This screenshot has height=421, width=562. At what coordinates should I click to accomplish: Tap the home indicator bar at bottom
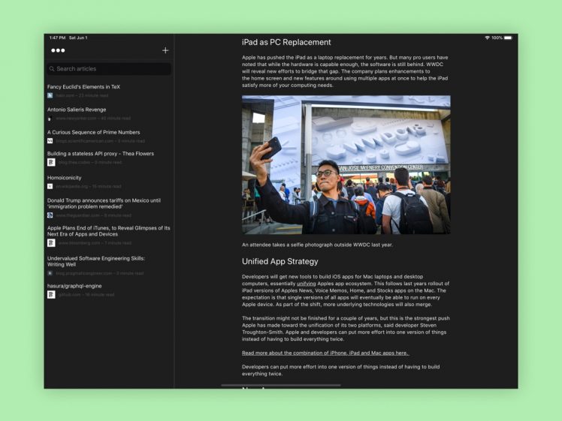tap(281, 385)
